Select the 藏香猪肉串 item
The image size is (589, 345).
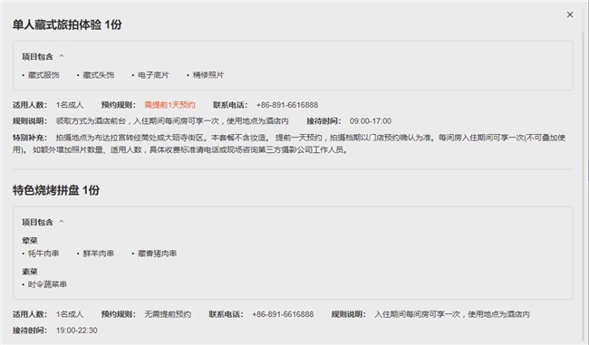157,254
